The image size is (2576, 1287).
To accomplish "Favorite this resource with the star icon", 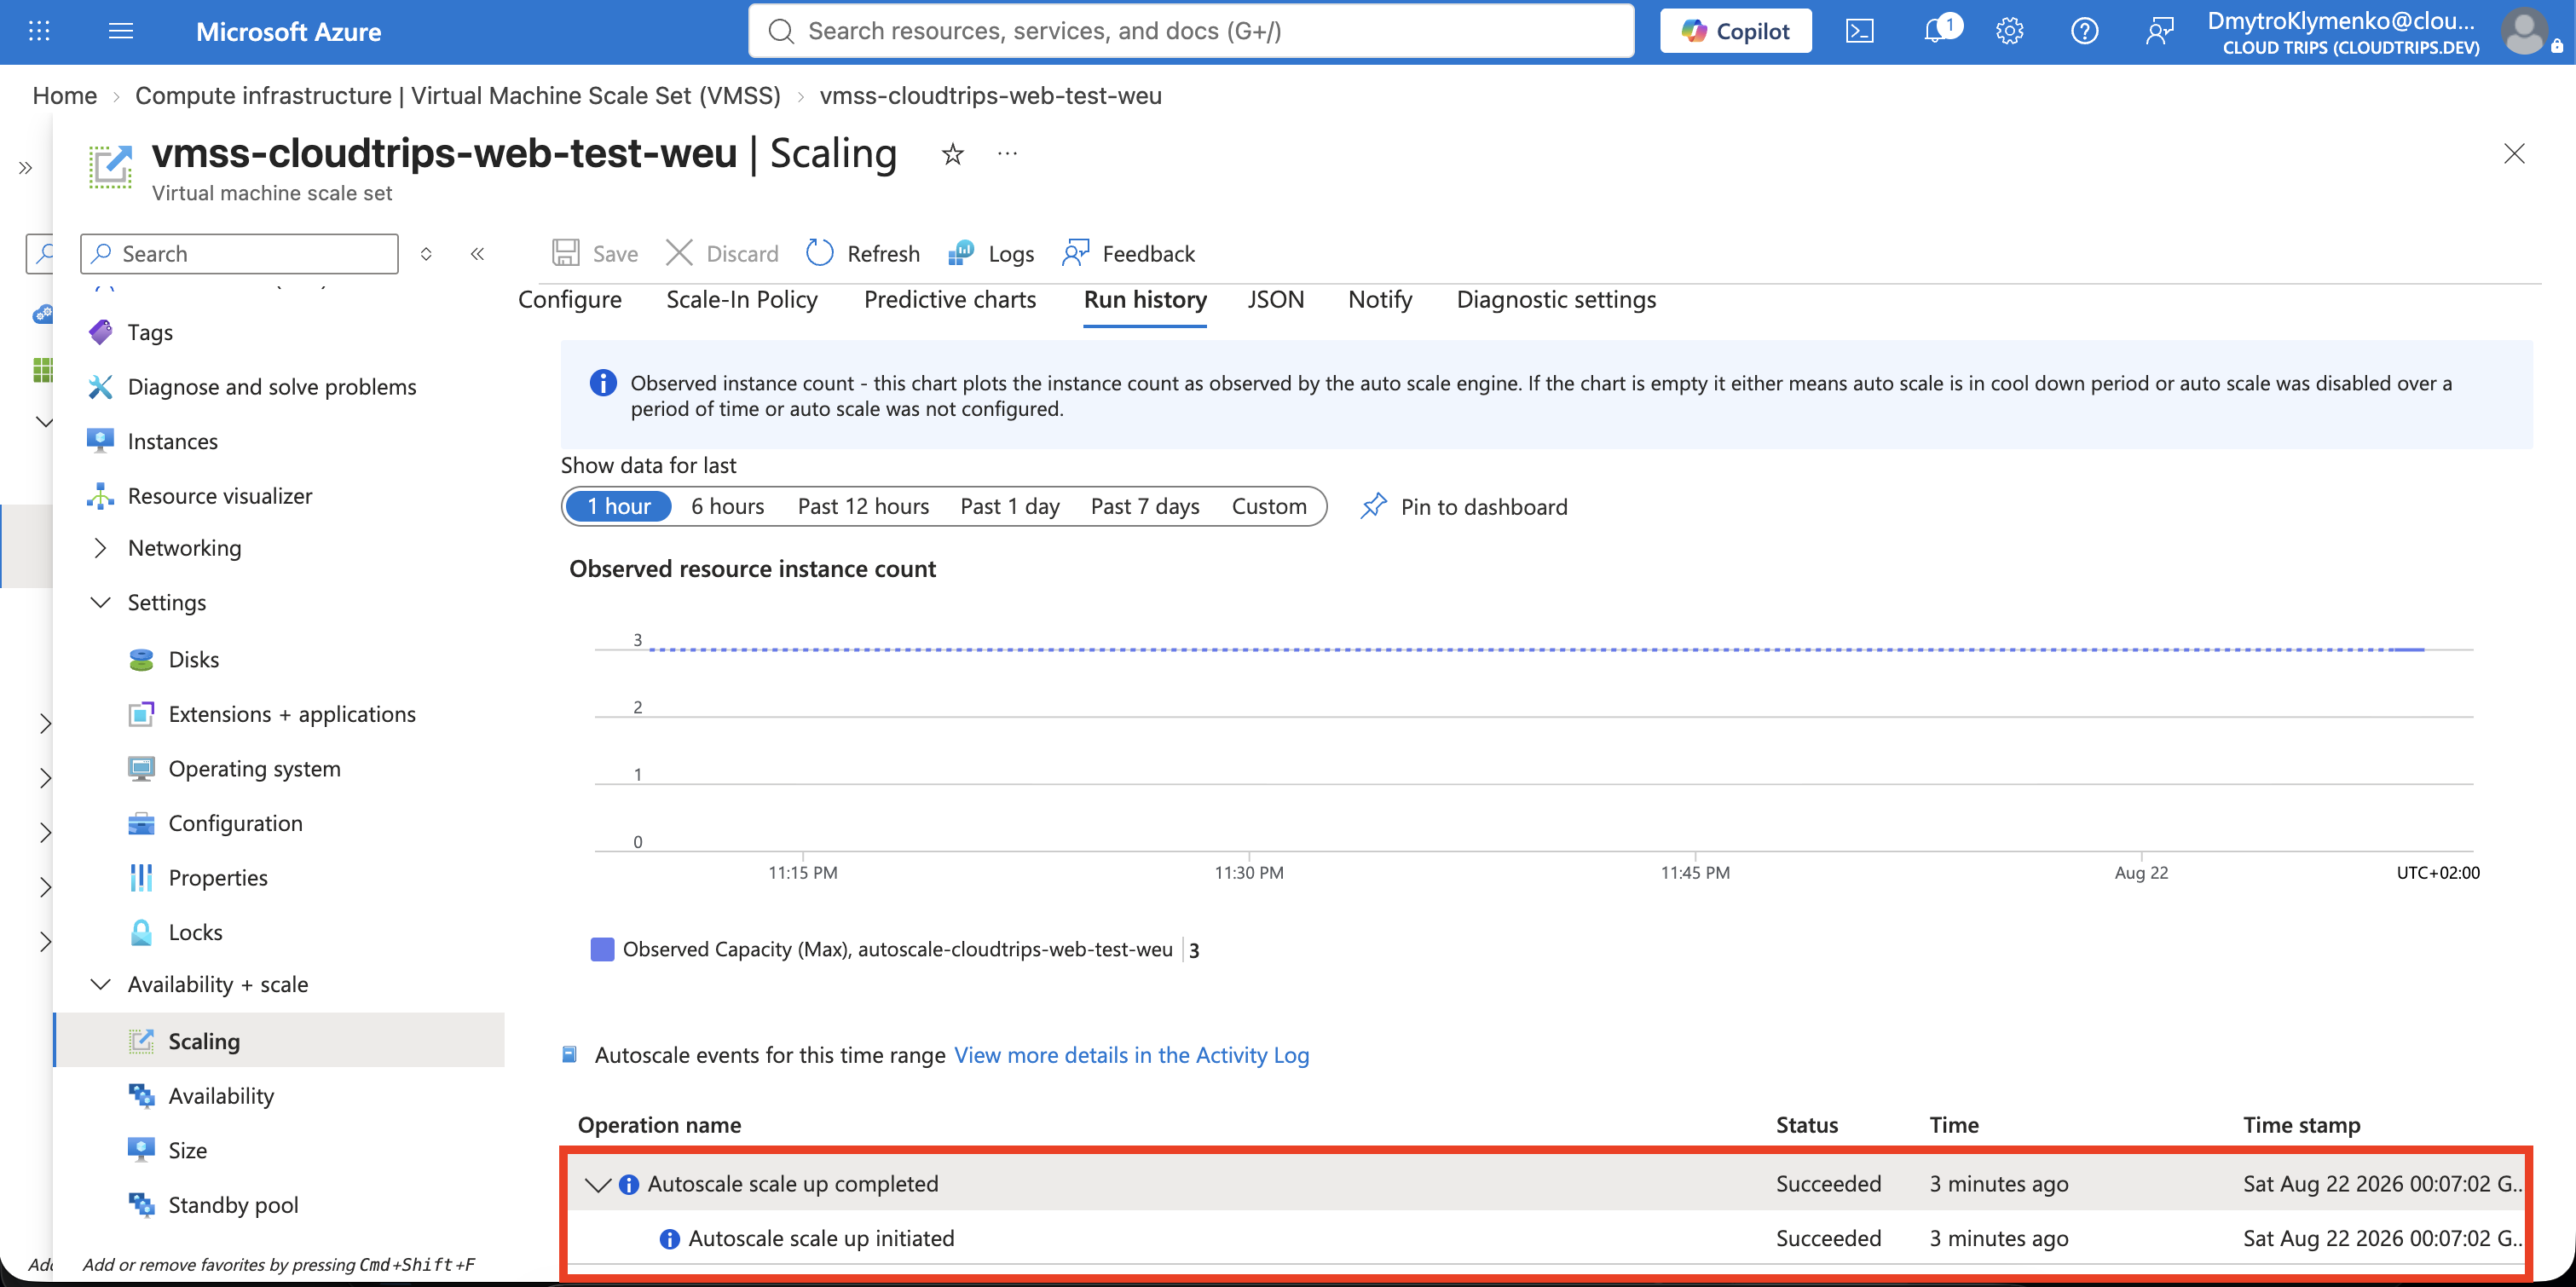I will [x=953, y=154].
